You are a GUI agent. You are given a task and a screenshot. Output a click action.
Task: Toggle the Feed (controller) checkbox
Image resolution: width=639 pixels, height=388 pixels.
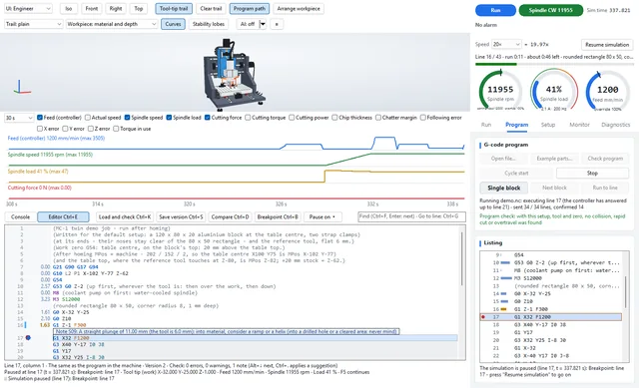point(40,118)
